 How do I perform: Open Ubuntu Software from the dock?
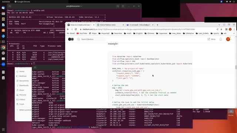tap(3, 30)
